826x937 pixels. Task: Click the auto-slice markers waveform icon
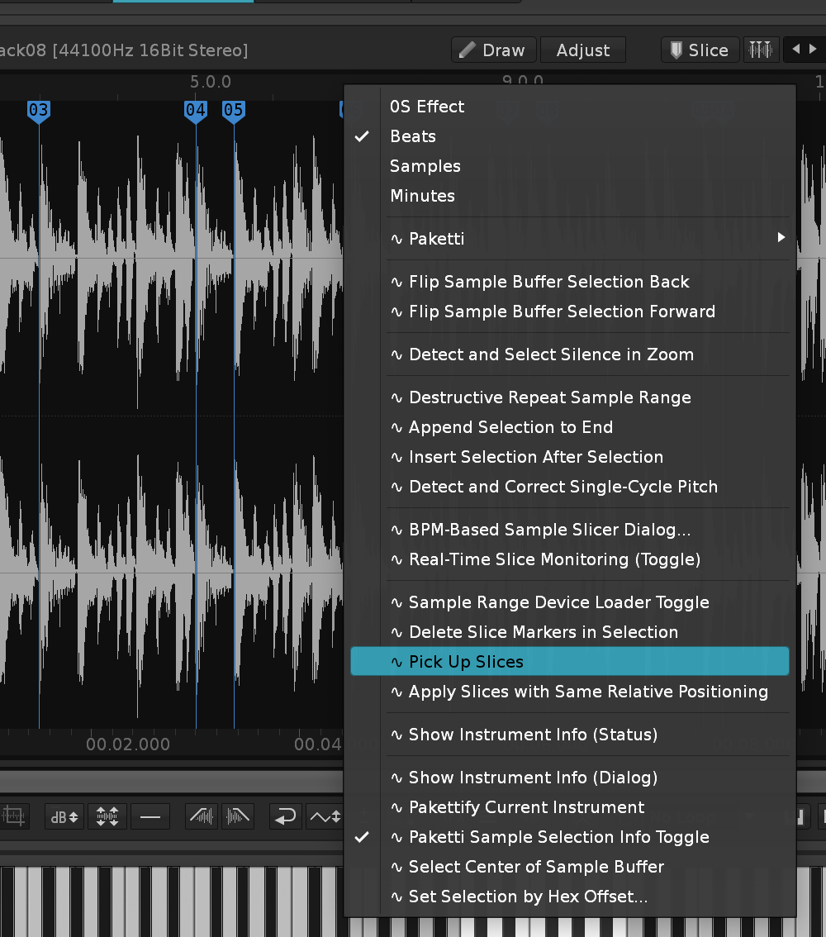tap(759, 50)
